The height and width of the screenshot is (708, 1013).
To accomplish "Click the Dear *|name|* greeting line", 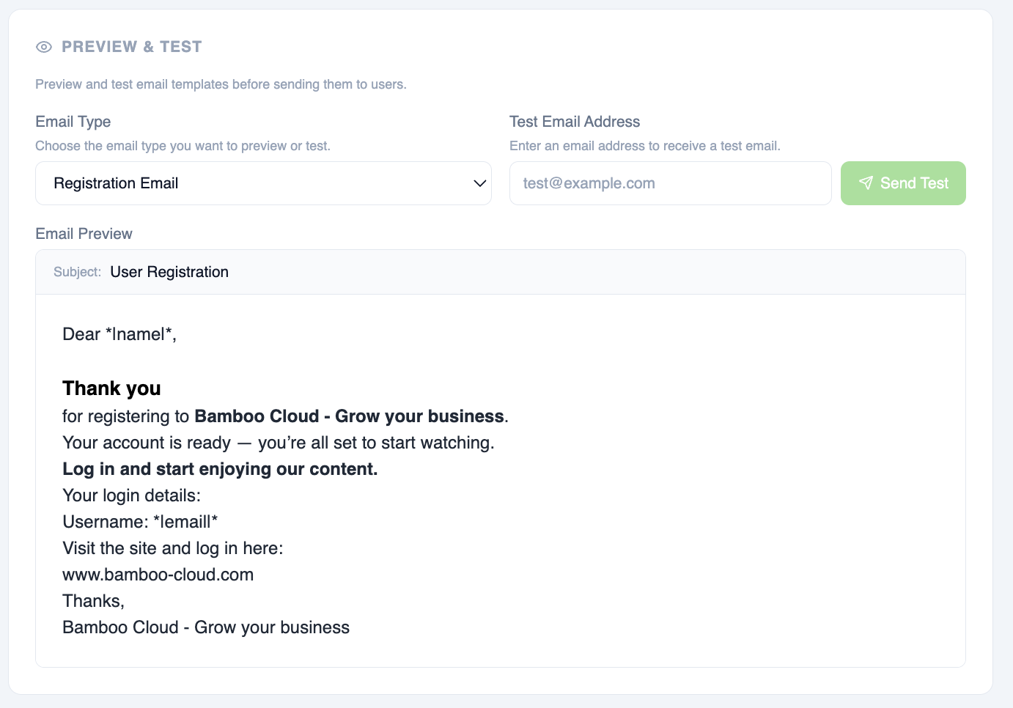I will [x=119, y=334].
